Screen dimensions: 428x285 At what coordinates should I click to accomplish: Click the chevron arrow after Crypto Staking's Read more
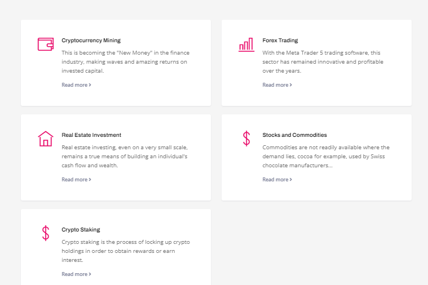pyautogui.click(x=90, y=274)
